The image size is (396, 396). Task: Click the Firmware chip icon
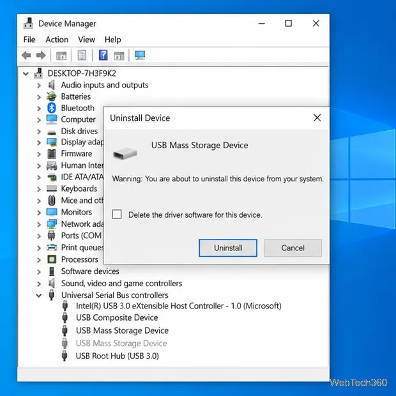pos(52,153)
